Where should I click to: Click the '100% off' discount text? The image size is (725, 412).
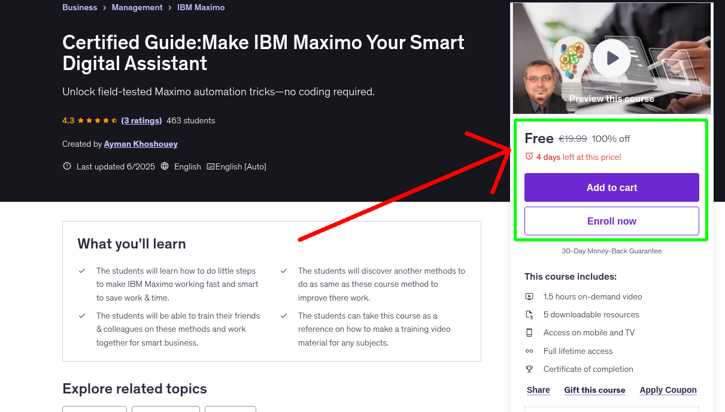(611, 138)
